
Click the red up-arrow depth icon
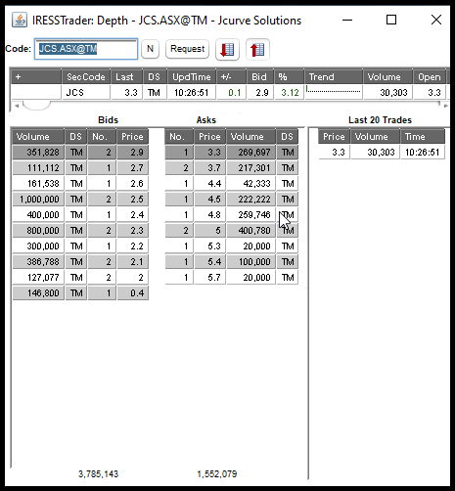(257, 50)
